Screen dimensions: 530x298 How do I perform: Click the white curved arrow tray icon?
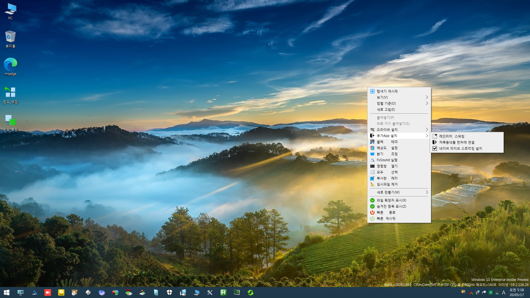[x=484, y=292]
